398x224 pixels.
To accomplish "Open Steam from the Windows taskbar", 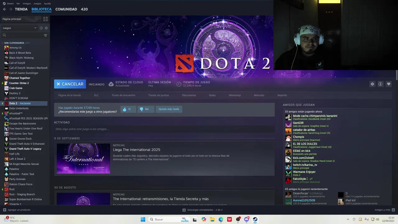I will [255, 219].
